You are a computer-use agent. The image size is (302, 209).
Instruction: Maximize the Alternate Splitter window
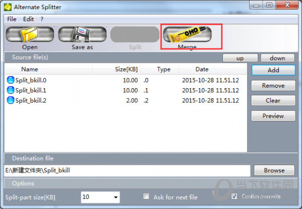tap(269, 5)
